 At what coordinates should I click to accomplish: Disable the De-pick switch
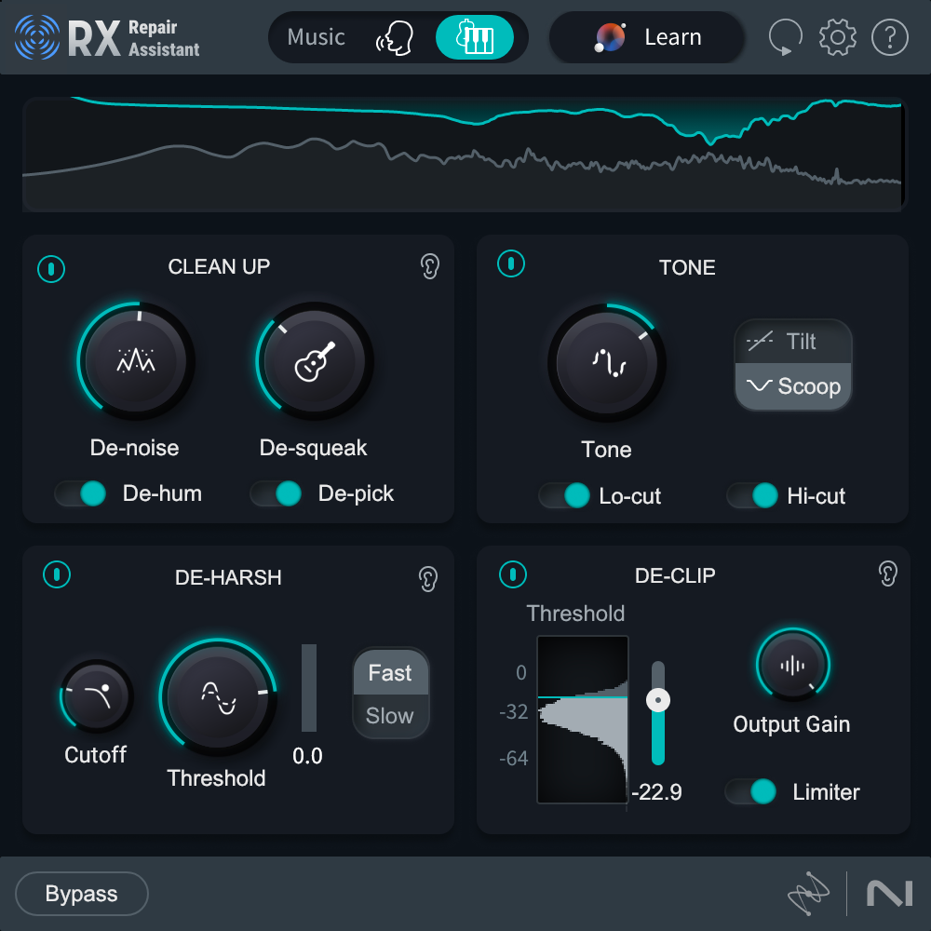[x=277, y=493]
